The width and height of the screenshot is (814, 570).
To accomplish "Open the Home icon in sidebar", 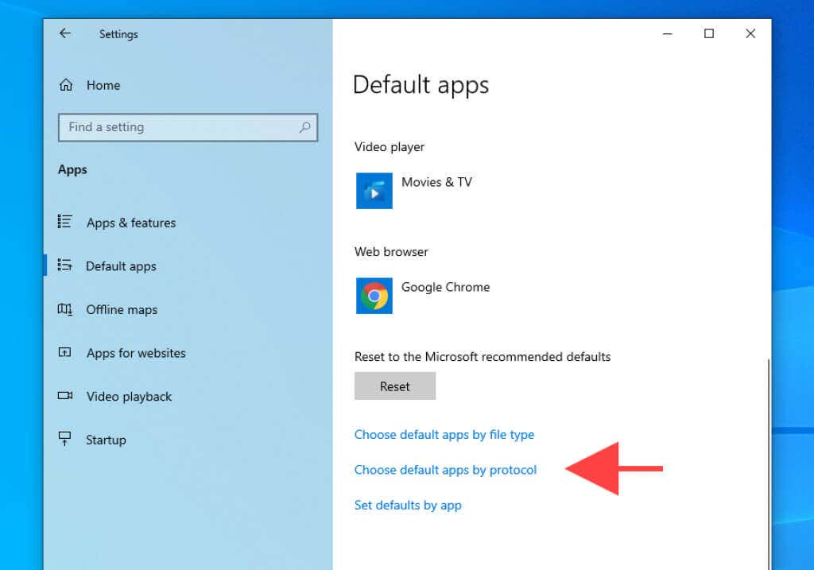I will pyautogui.click(x=66, y=84).
